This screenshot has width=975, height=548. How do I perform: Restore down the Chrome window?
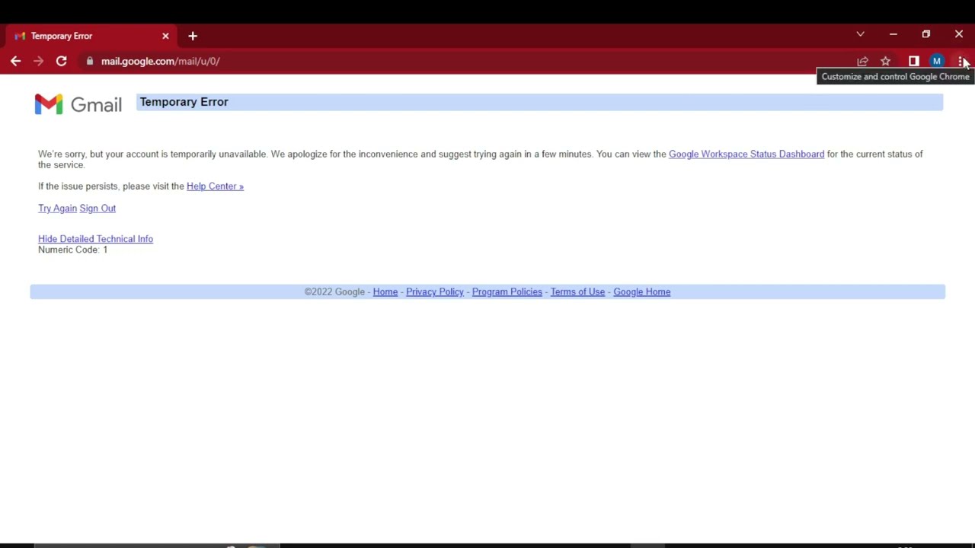(926, 34)
